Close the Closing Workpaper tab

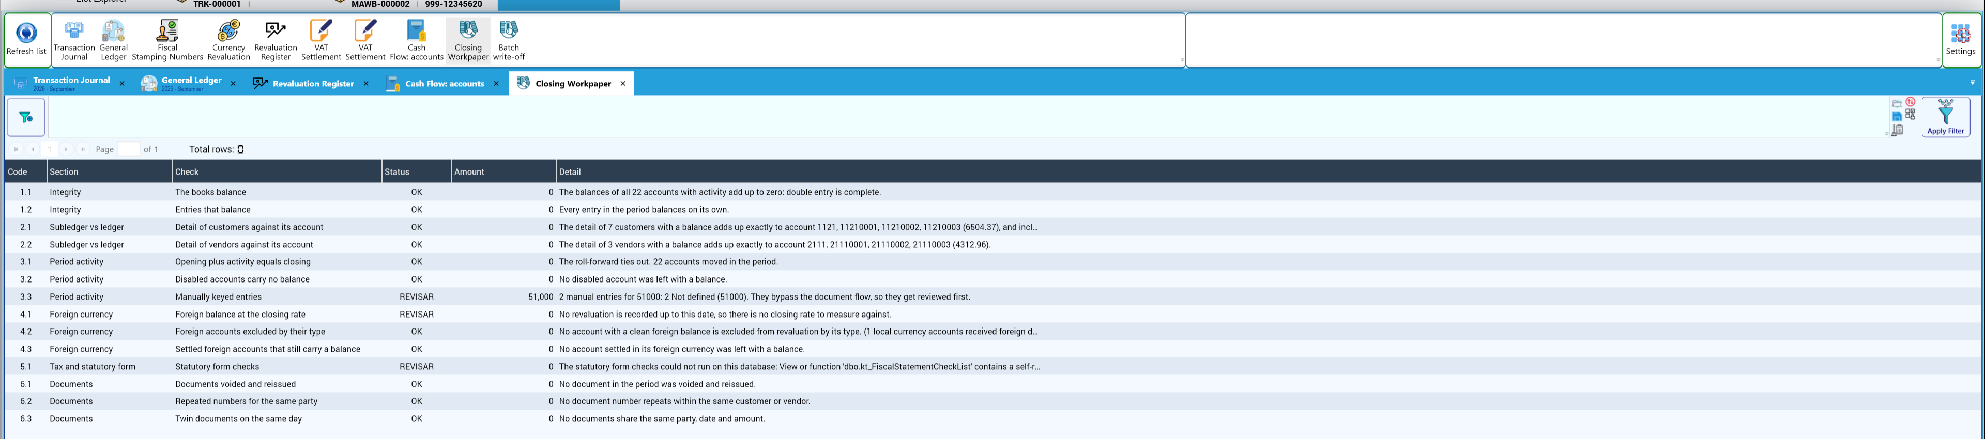click(x=622, y=83)
